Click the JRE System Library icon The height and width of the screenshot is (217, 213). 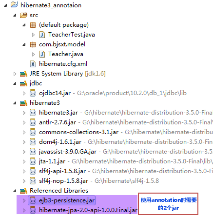pos(23,74)
